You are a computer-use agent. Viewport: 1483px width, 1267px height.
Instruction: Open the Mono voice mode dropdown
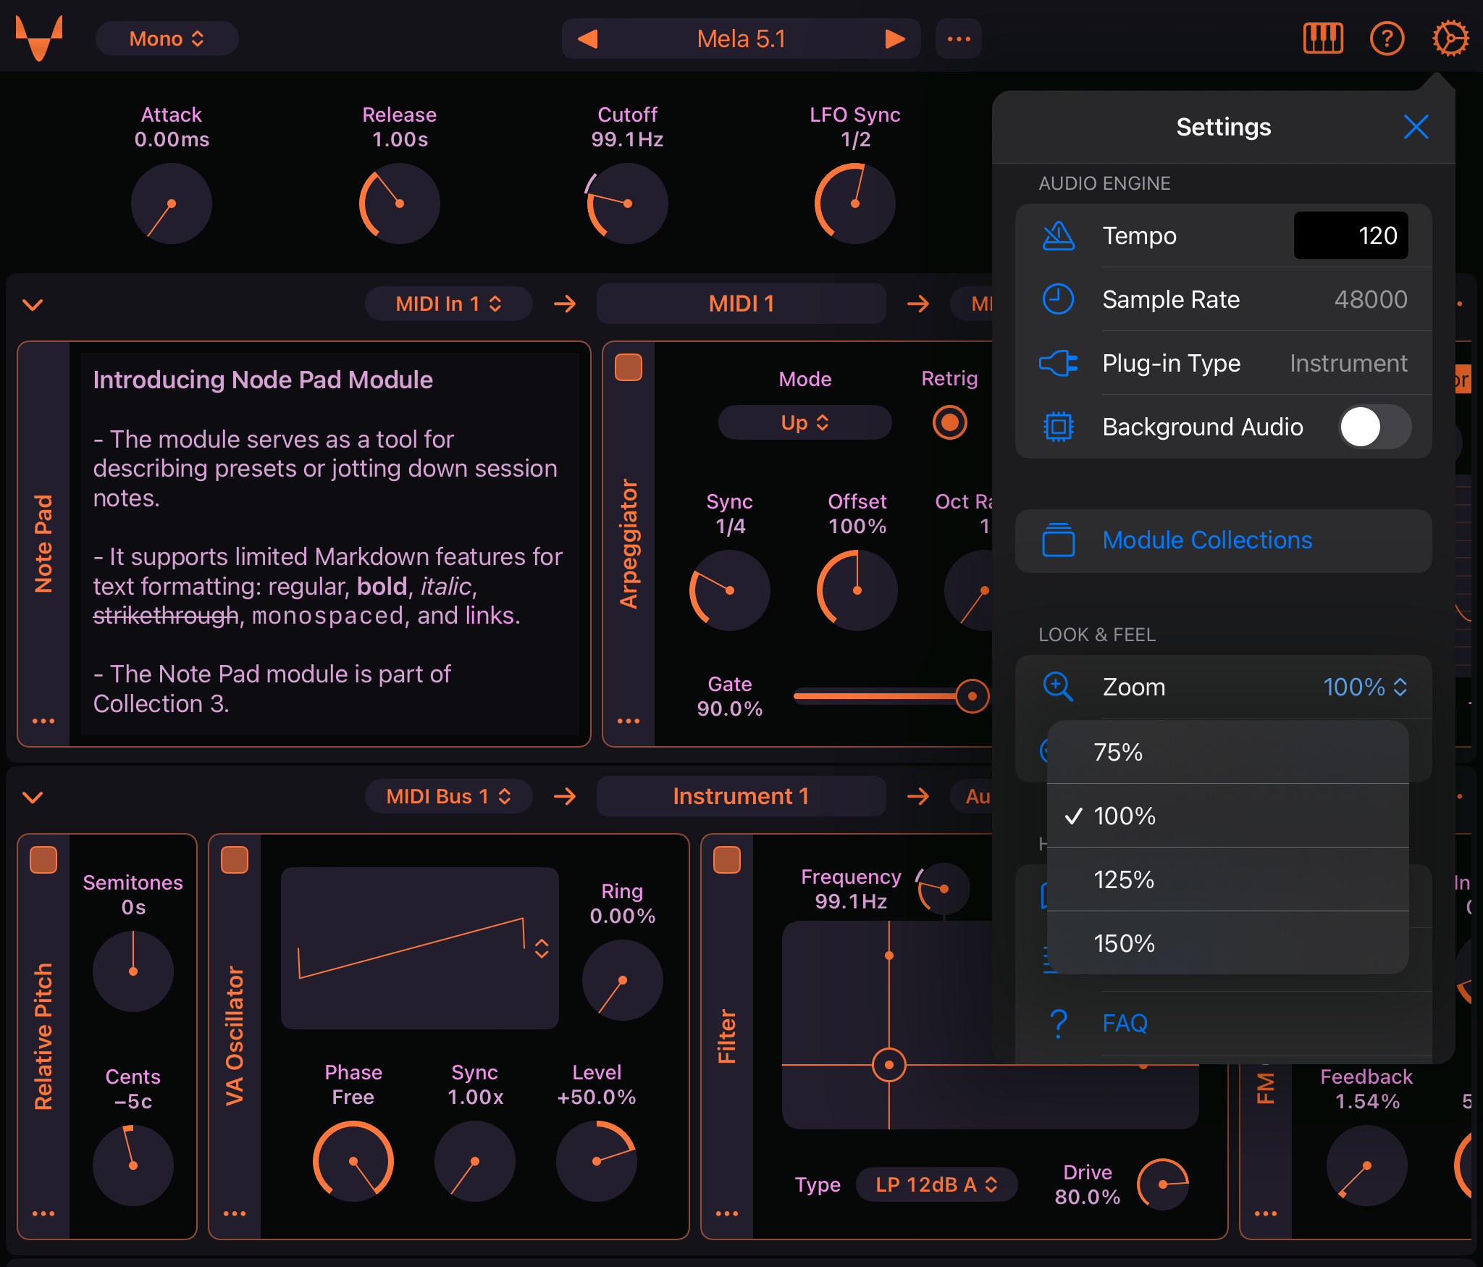pos(167,38)
